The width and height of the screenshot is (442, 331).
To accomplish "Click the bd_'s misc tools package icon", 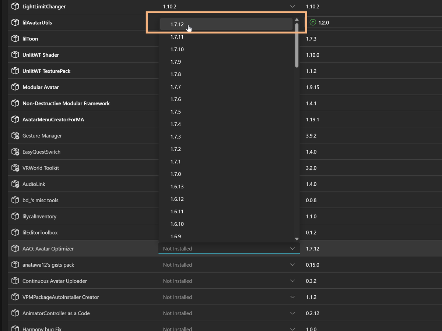I will tap(15, 200).
